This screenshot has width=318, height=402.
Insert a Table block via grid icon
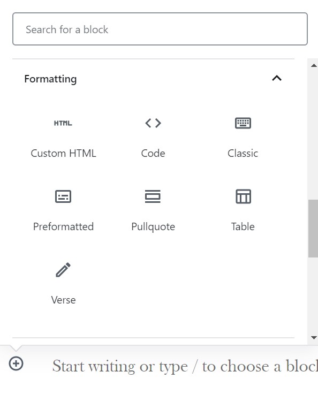click(x=243, y=196)
